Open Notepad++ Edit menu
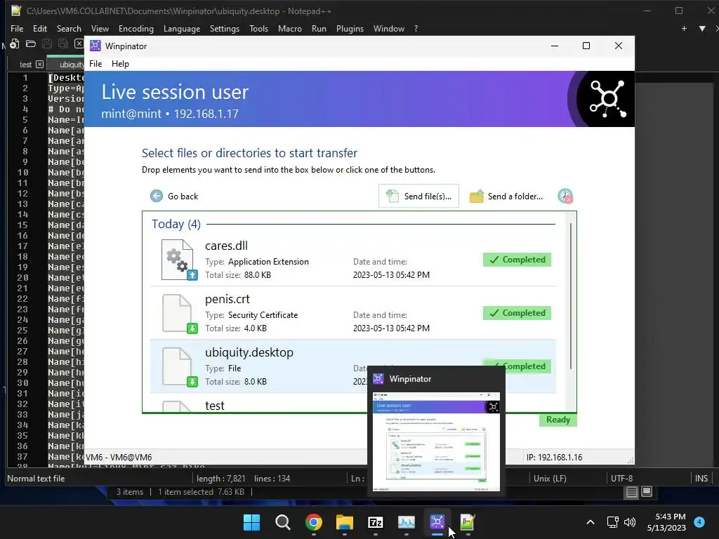 click(x=40, y=28)
